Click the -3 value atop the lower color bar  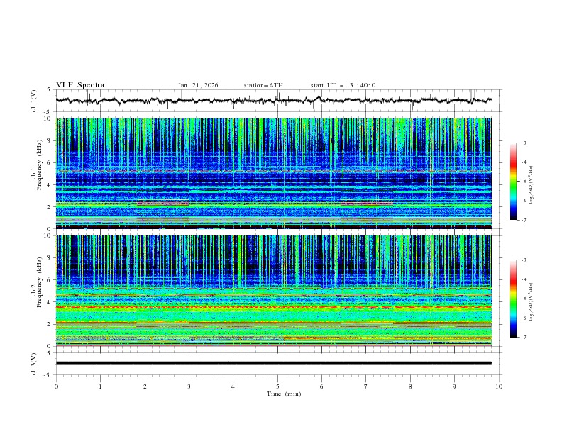coord(522,261)
